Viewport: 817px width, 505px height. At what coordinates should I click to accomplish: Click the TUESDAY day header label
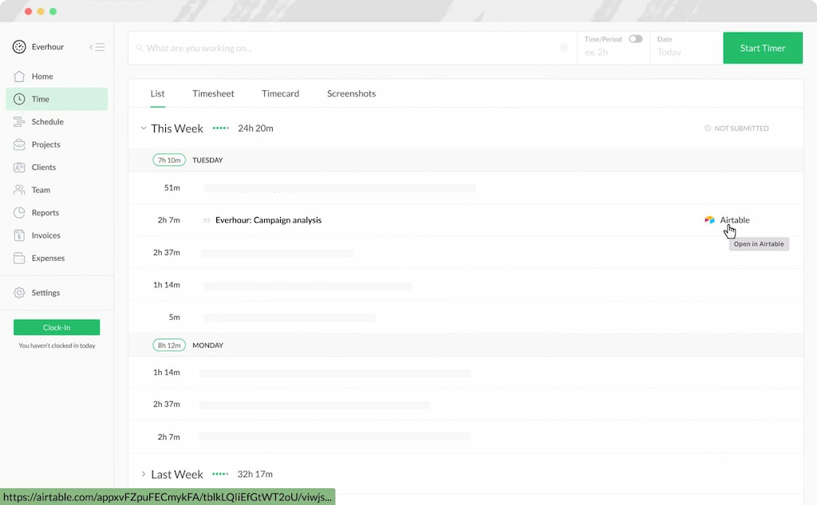(207, 160)
